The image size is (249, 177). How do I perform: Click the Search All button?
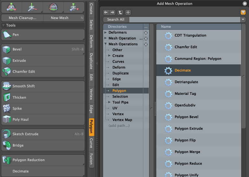click(116, 19)
